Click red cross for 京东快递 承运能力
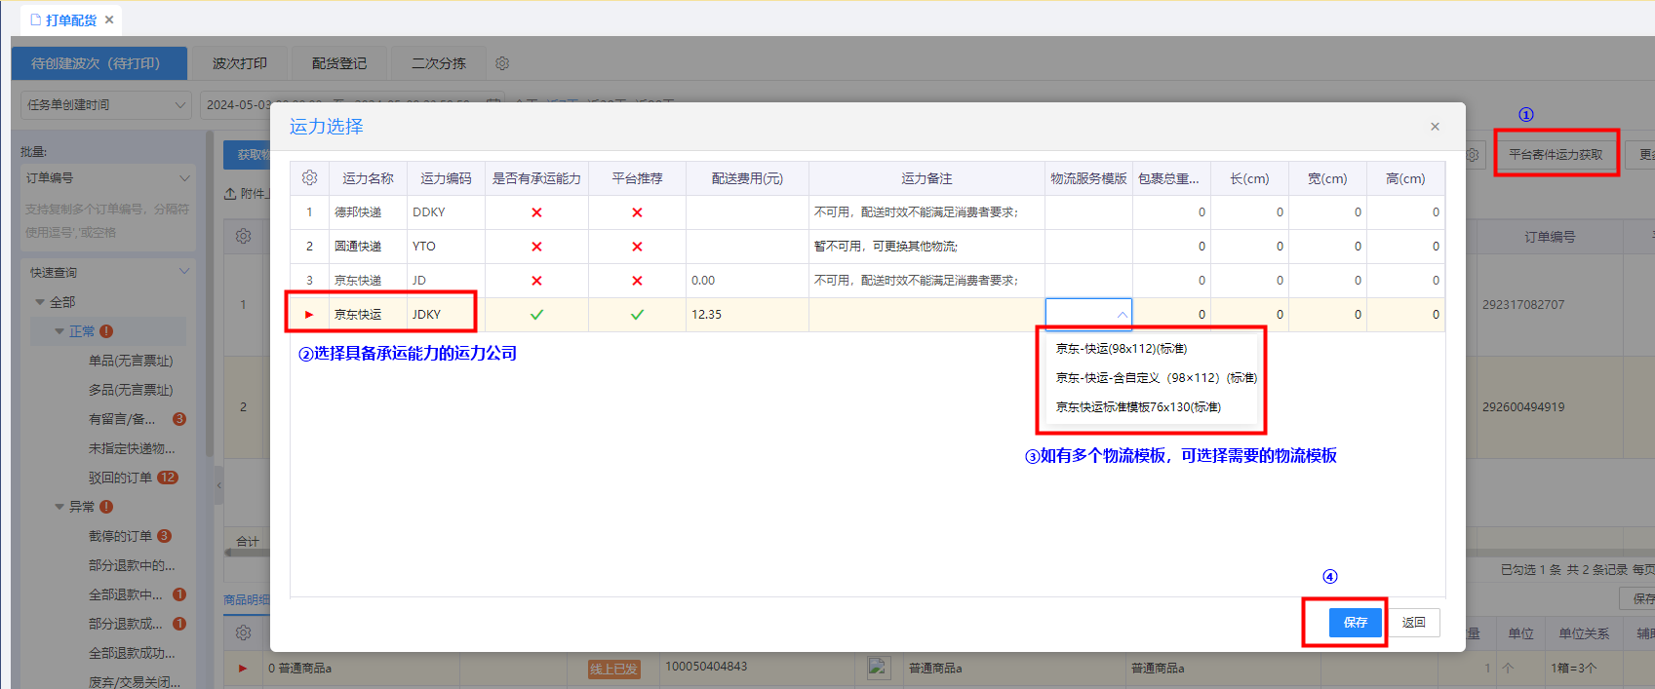Image resolution: width=1655 pixels, height=689 pixels. (x=536, y=281)
